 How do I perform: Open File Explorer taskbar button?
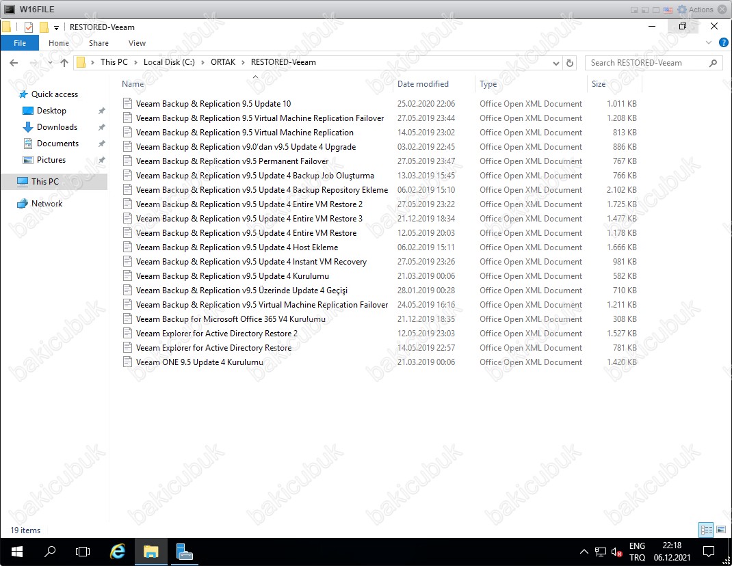[151, 552]
